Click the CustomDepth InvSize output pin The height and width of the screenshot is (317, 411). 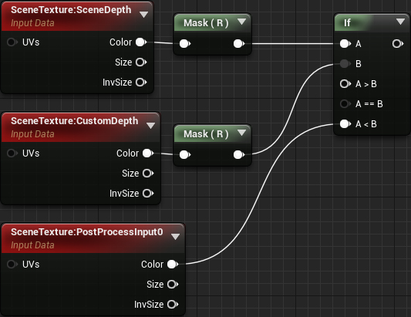click(x=148, y=194)
